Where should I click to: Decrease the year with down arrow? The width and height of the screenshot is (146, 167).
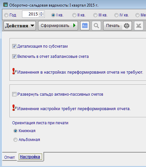[41, 15]
